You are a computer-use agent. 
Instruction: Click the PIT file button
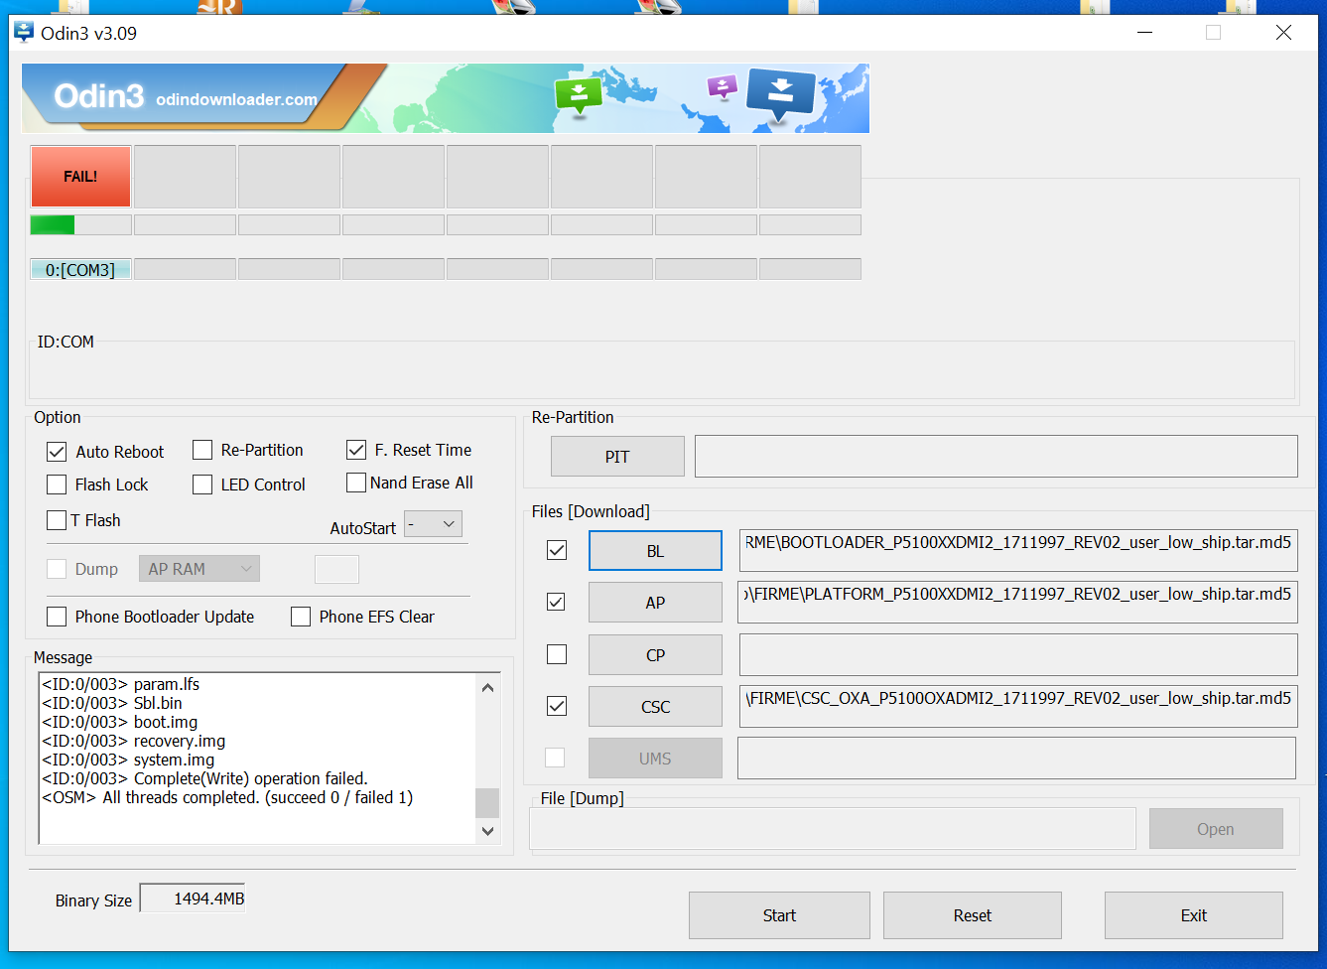click(x=617, y=457)
